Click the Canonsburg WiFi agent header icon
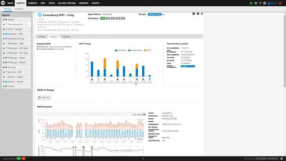 tap(40, 15)
